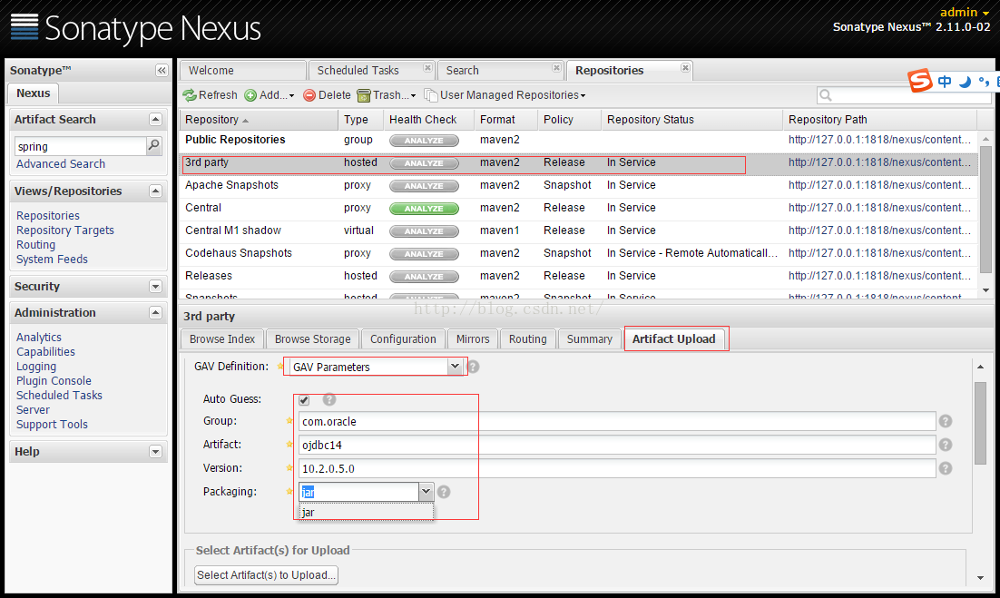This screenshot has height=598, width=1000.
Task: Show help for Packaging field
Action: (444, 492)
